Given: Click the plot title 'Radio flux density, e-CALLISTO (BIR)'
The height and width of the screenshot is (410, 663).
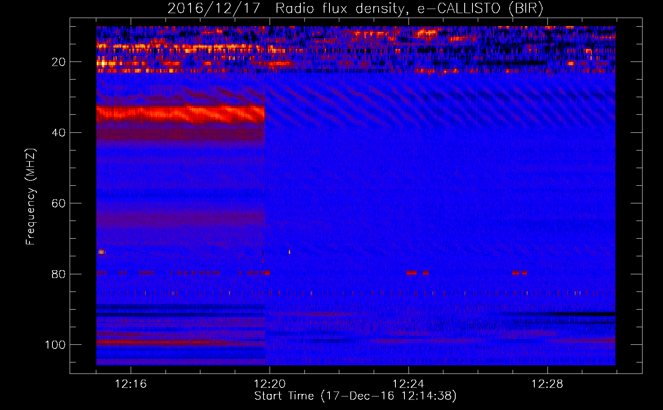Looking at the screenshot, I should tap(409, 8).
